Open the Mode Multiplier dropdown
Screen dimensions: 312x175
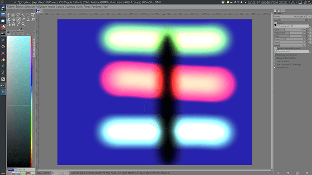(290, 17)
